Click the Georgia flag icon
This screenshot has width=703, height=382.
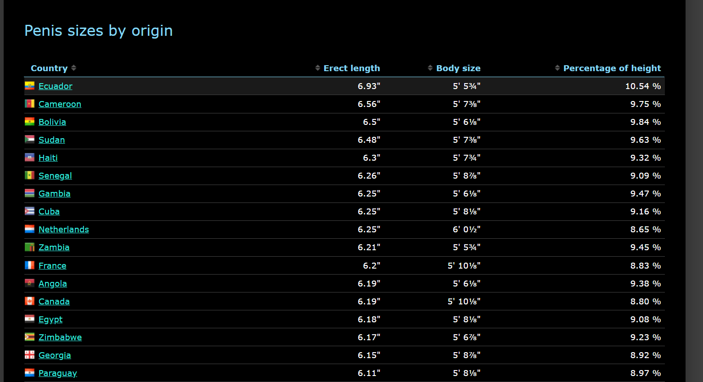(29, 354)
